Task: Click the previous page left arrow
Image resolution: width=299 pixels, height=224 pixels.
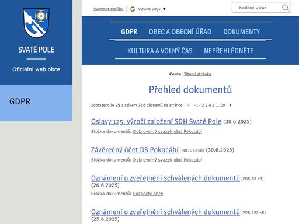Action: click(188, 106)
